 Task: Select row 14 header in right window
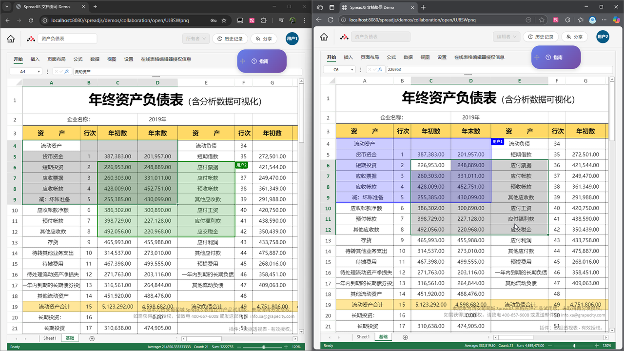(328, 251)
